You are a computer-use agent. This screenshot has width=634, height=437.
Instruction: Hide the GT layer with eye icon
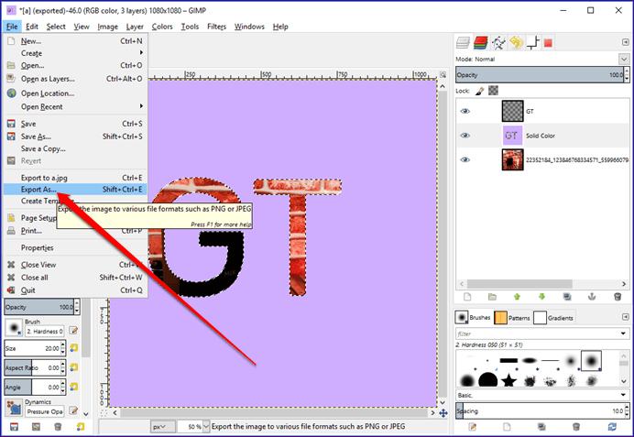pos(465,111)
